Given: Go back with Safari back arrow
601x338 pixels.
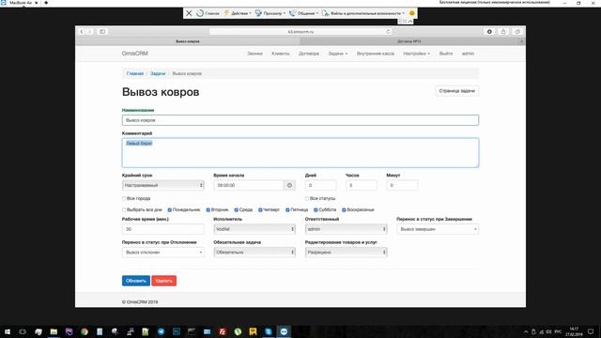Looking at the screenshot, I should (x=82, y=32).
